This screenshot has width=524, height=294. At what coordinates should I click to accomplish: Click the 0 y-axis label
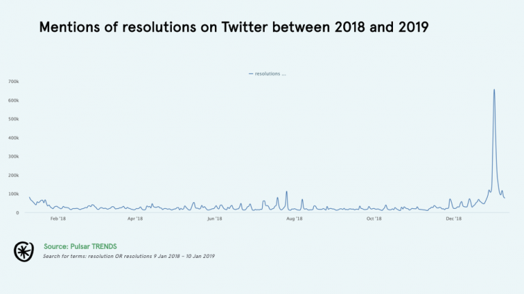[x=16, y=212]
